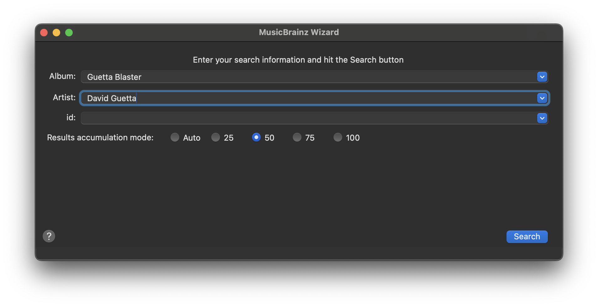Expand the Album dropdown arrow
The height and width of the screenshot is (307, 598).
tap(542, 77)
